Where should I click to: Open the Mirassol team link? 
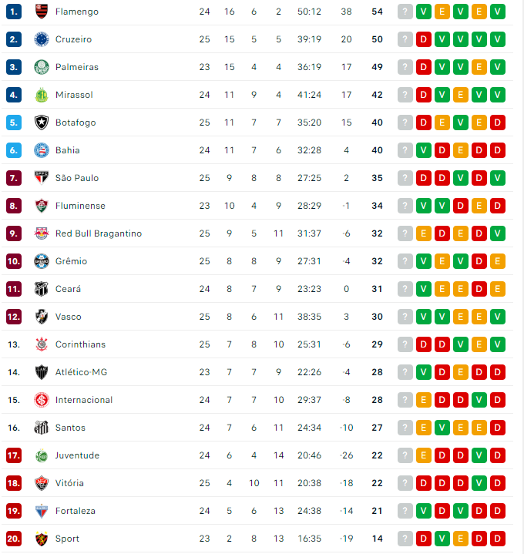(74, 95)
